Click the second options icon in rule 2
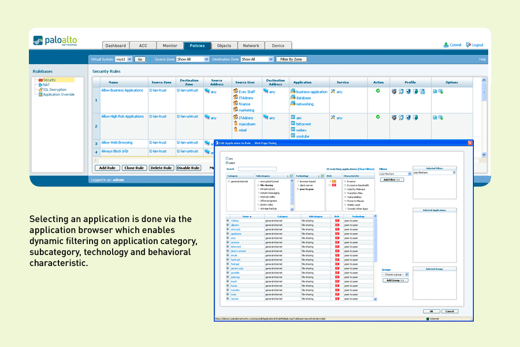 [x=441, y=117]
